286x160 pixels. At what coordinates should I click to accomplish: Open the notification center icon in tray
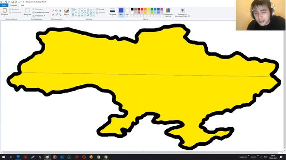281,157
